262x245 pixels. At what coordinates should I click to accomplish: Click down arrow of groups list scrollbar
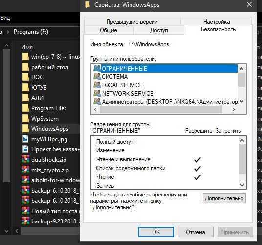[x=241, y=101]
